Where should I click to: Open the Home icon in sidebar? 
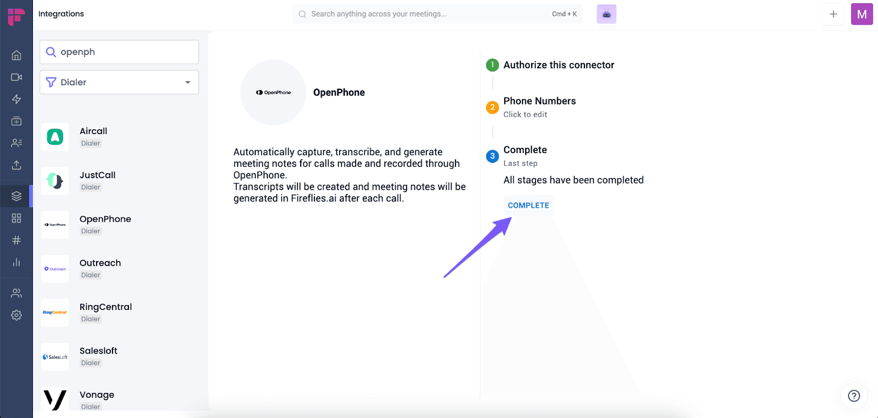(x=16, y=55)
